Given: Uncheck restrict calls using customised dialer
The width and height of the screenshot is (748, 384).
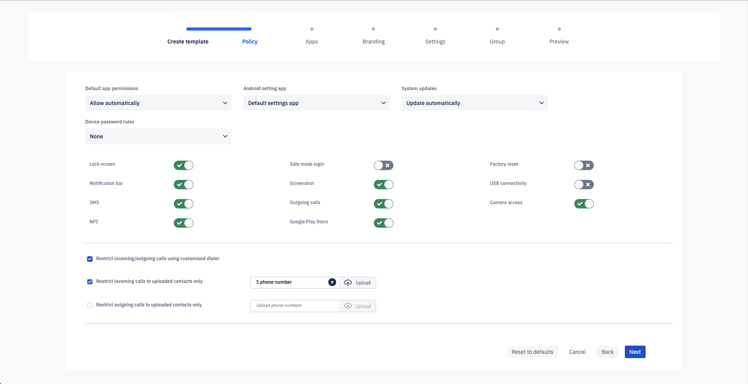Looking at the screenshot, I should (90, 259).
